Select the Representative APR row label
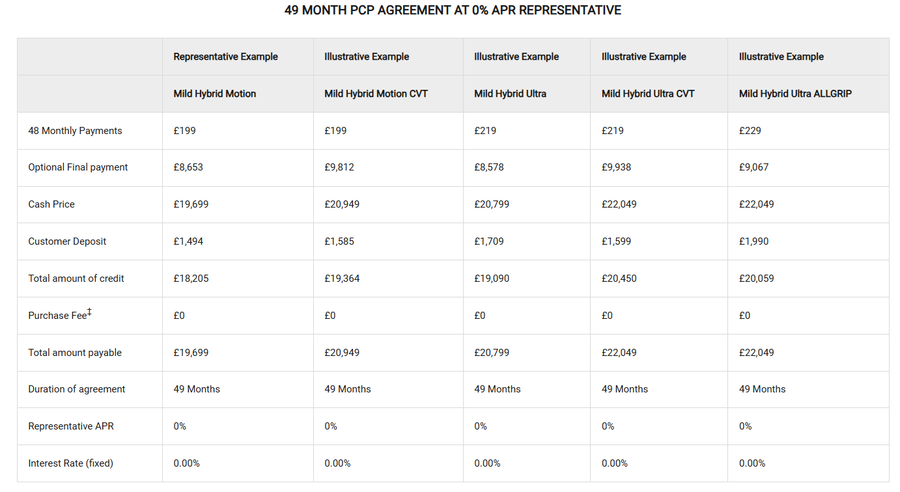This screenshot has width=900, height=492. coord(71,426)
